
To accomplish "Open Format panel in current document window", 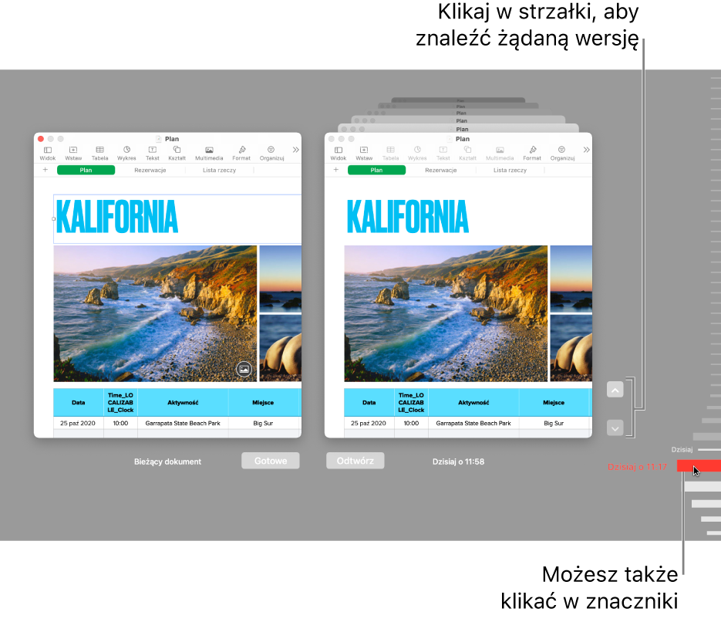I will (241, 154).
